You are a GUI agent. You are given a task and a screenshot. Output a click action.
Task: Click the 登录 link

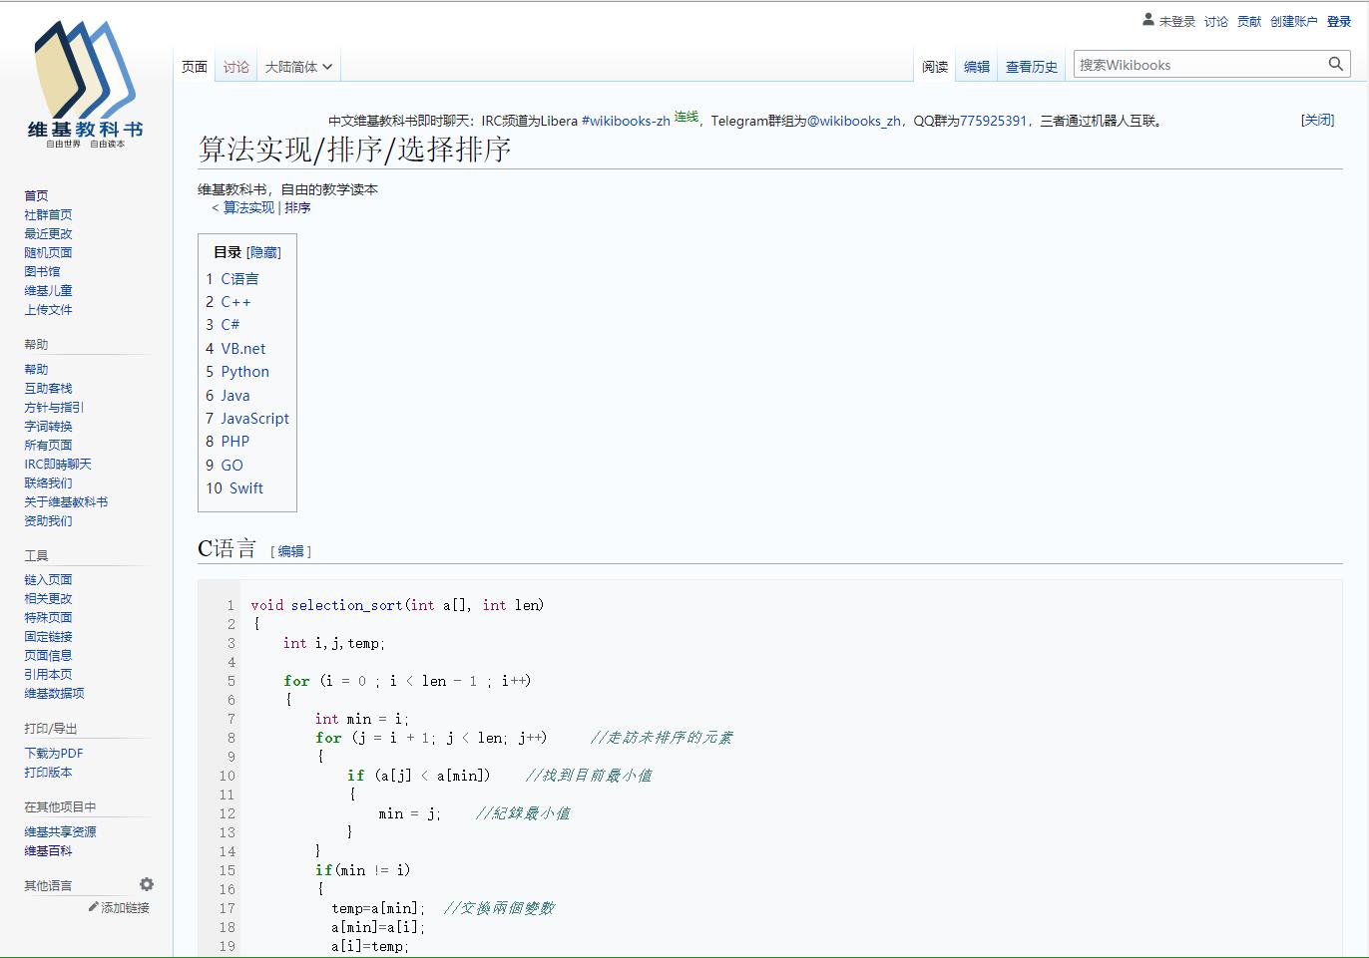tap(1339, 21)
